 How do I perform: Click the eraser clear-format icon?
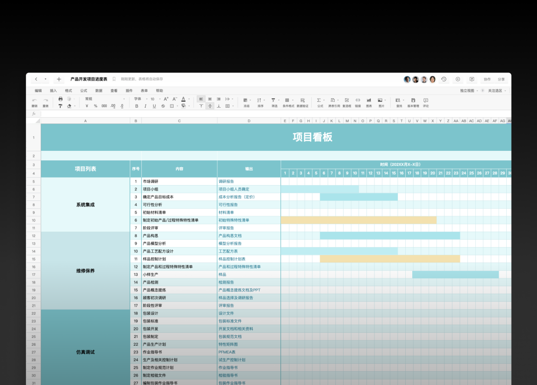click(69, 106)
